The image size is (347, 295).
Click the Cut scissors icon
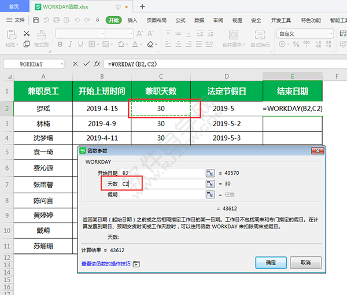click(x=27, y=34)
